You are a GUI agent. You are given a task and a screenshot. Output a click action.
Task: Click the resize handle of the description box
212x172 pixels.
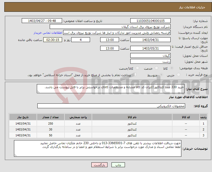tap(38, 92)
